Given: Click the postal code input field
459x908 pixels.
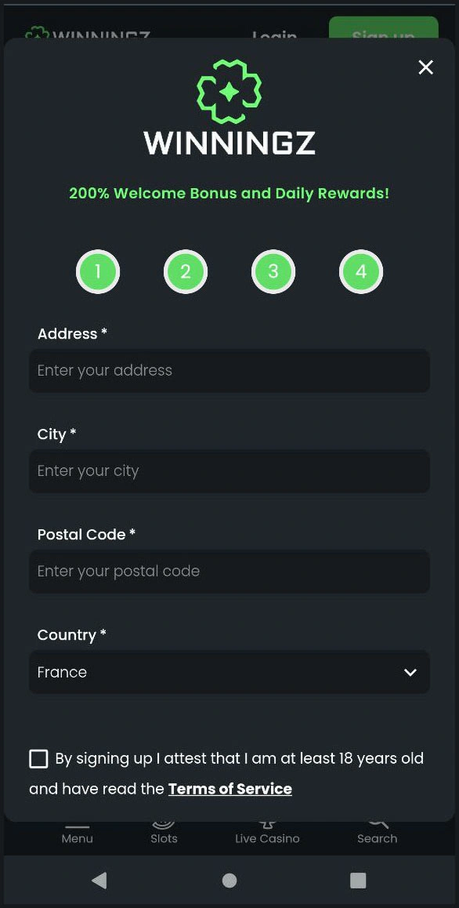Looking at the screenshot, I should [229, 572].
